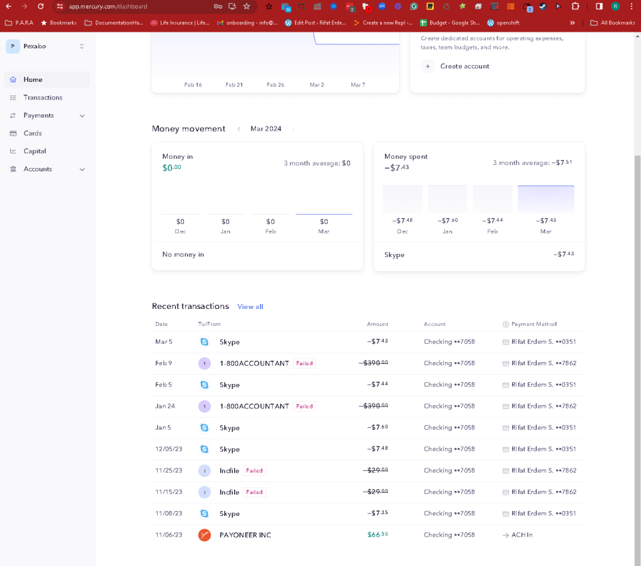Reload the Mercury dashboard page
The image size is (641, 566).
pyautogui.click(x=41, y=6)
